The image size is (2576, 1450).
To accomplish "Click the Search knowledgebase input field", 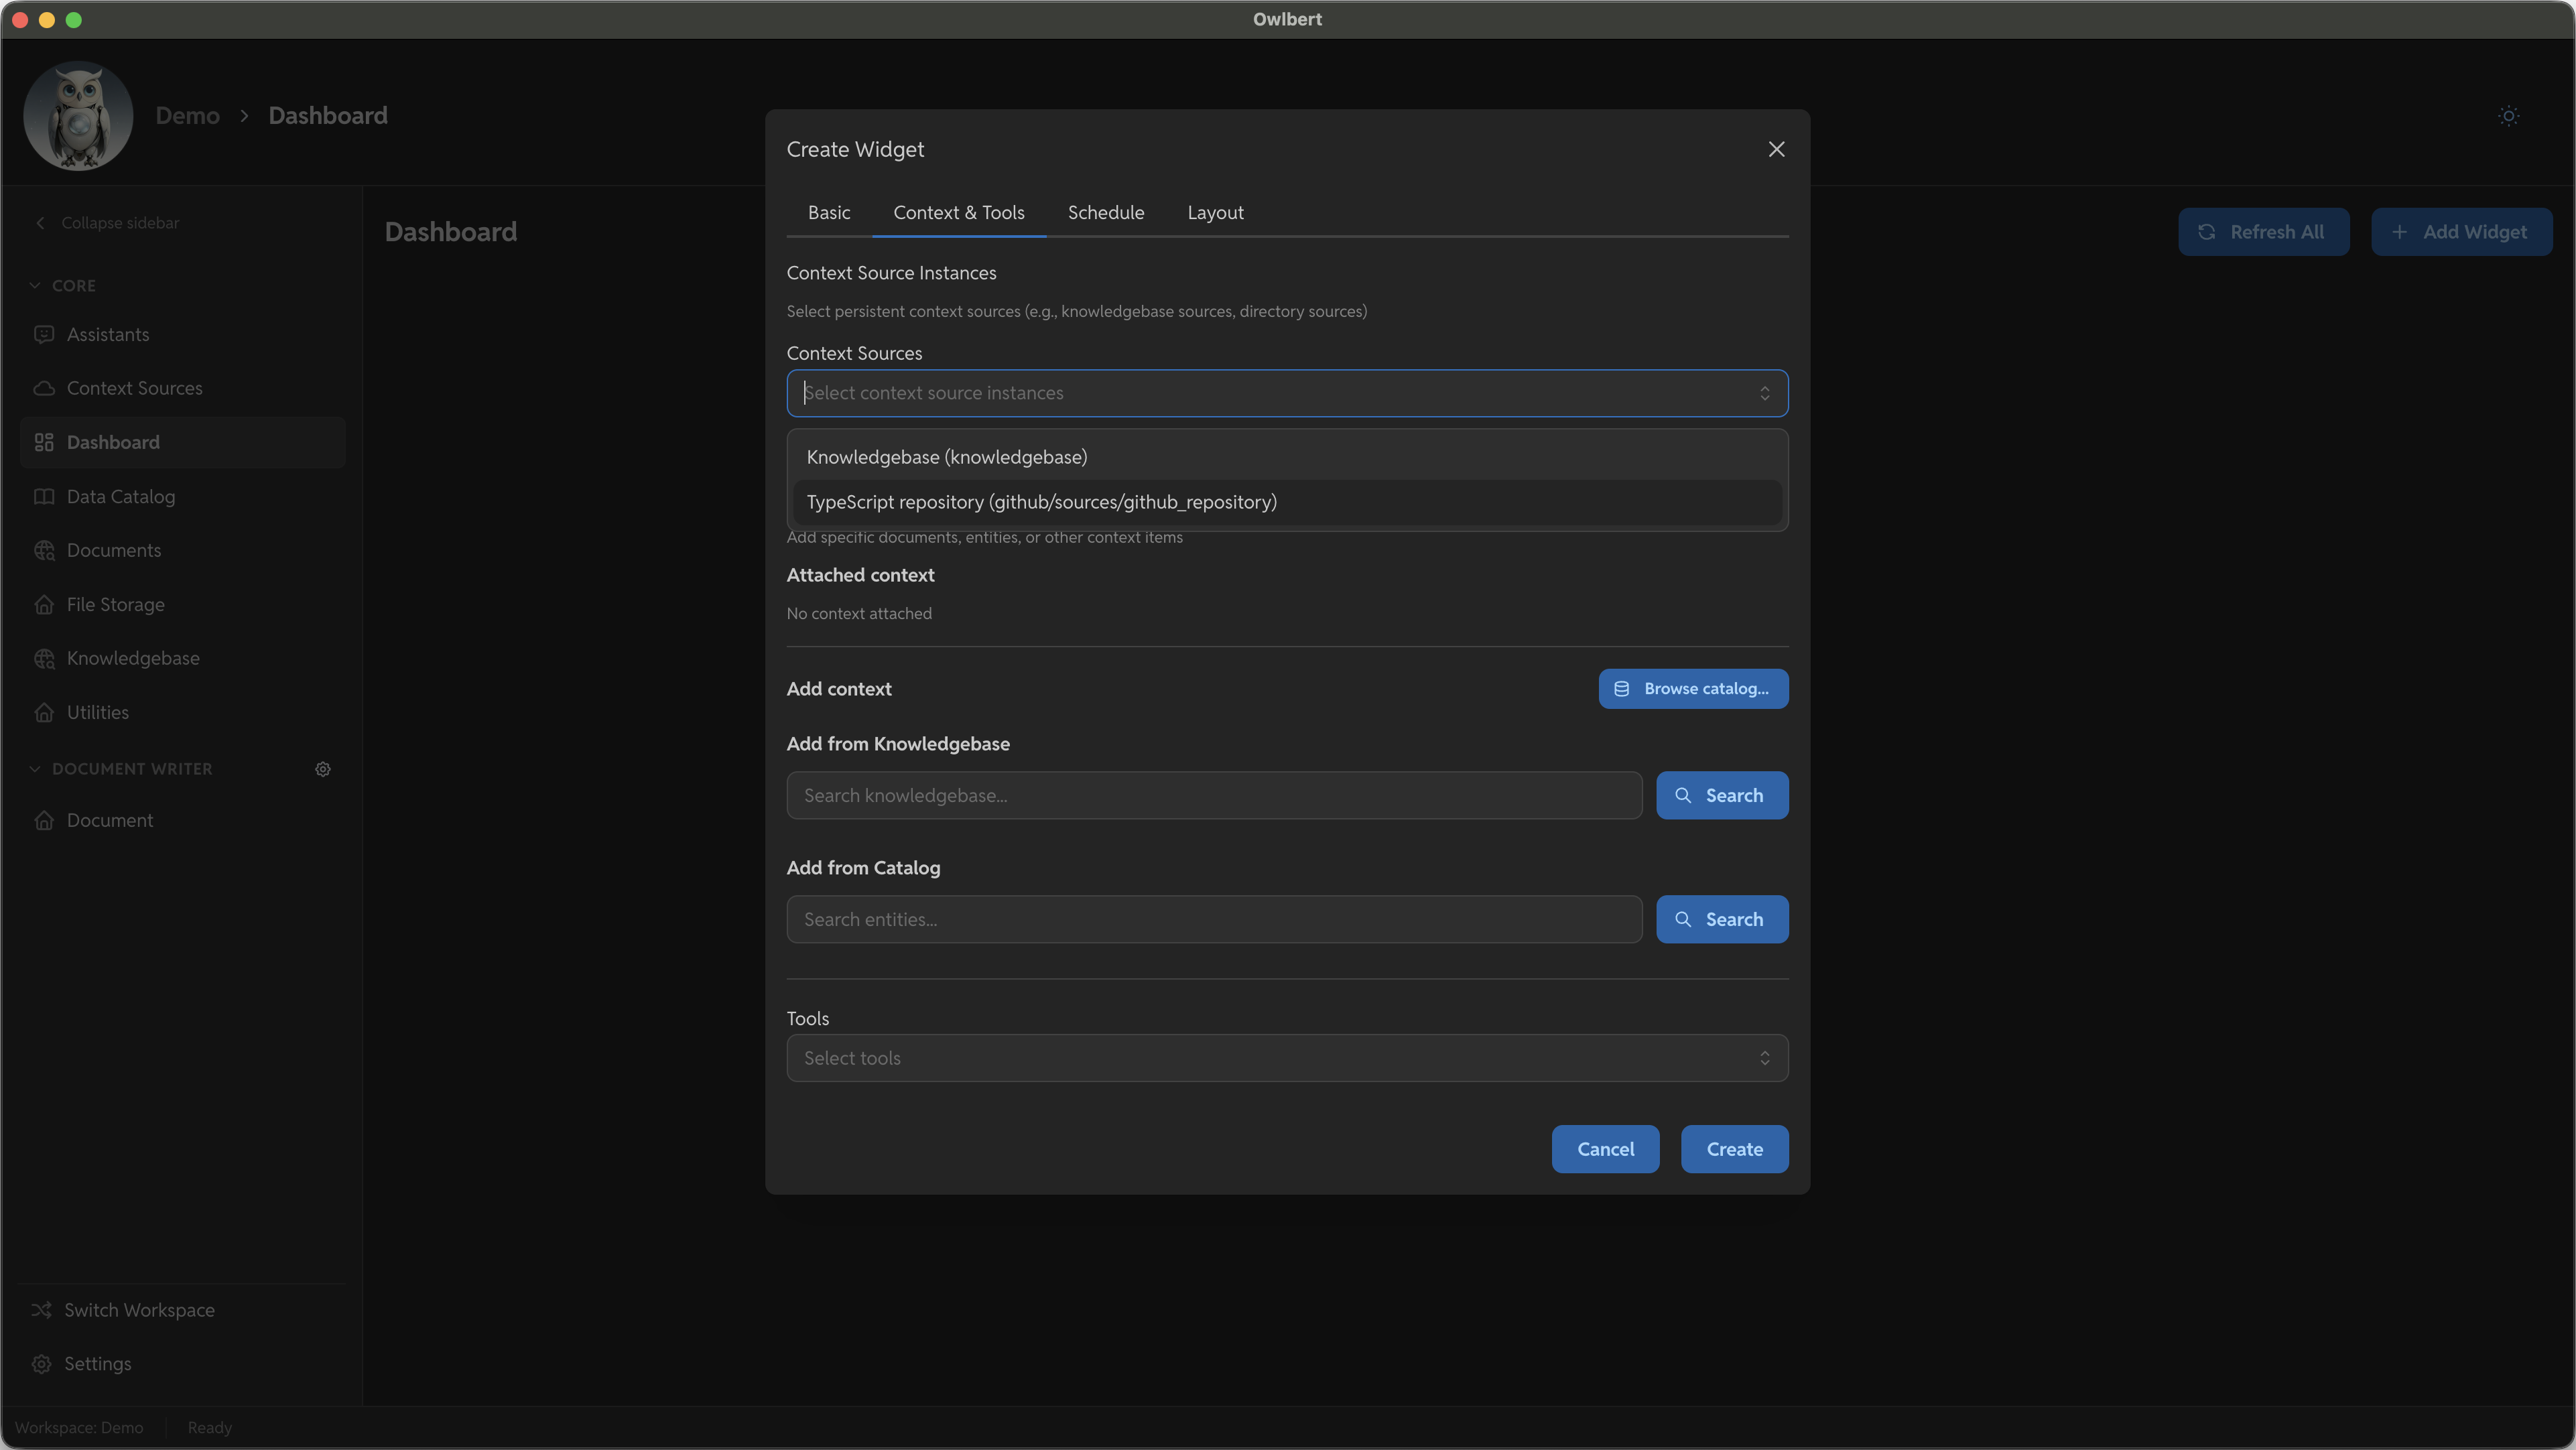I will click(1213, 796).
